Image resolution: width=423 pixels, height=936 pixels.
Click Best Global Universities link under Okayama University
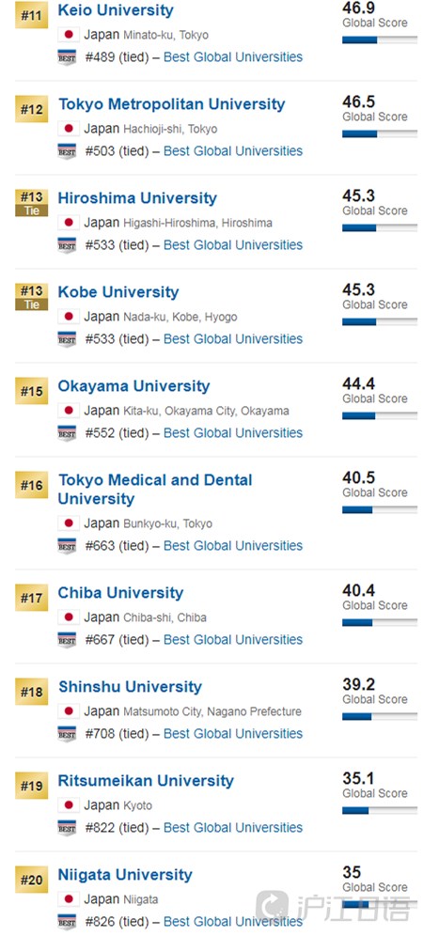[233, 433]
